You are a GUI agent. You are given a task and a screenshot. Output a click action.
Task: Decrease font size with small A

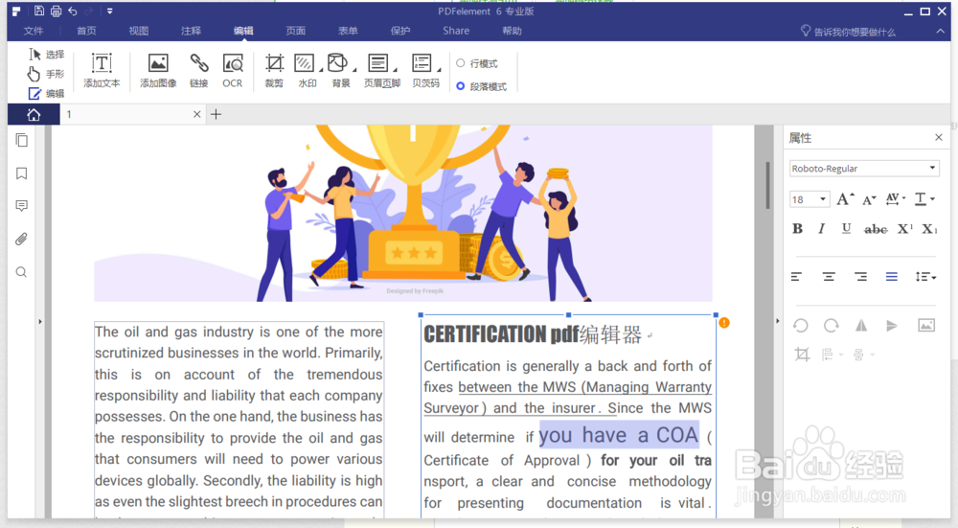tap(869, 200)
